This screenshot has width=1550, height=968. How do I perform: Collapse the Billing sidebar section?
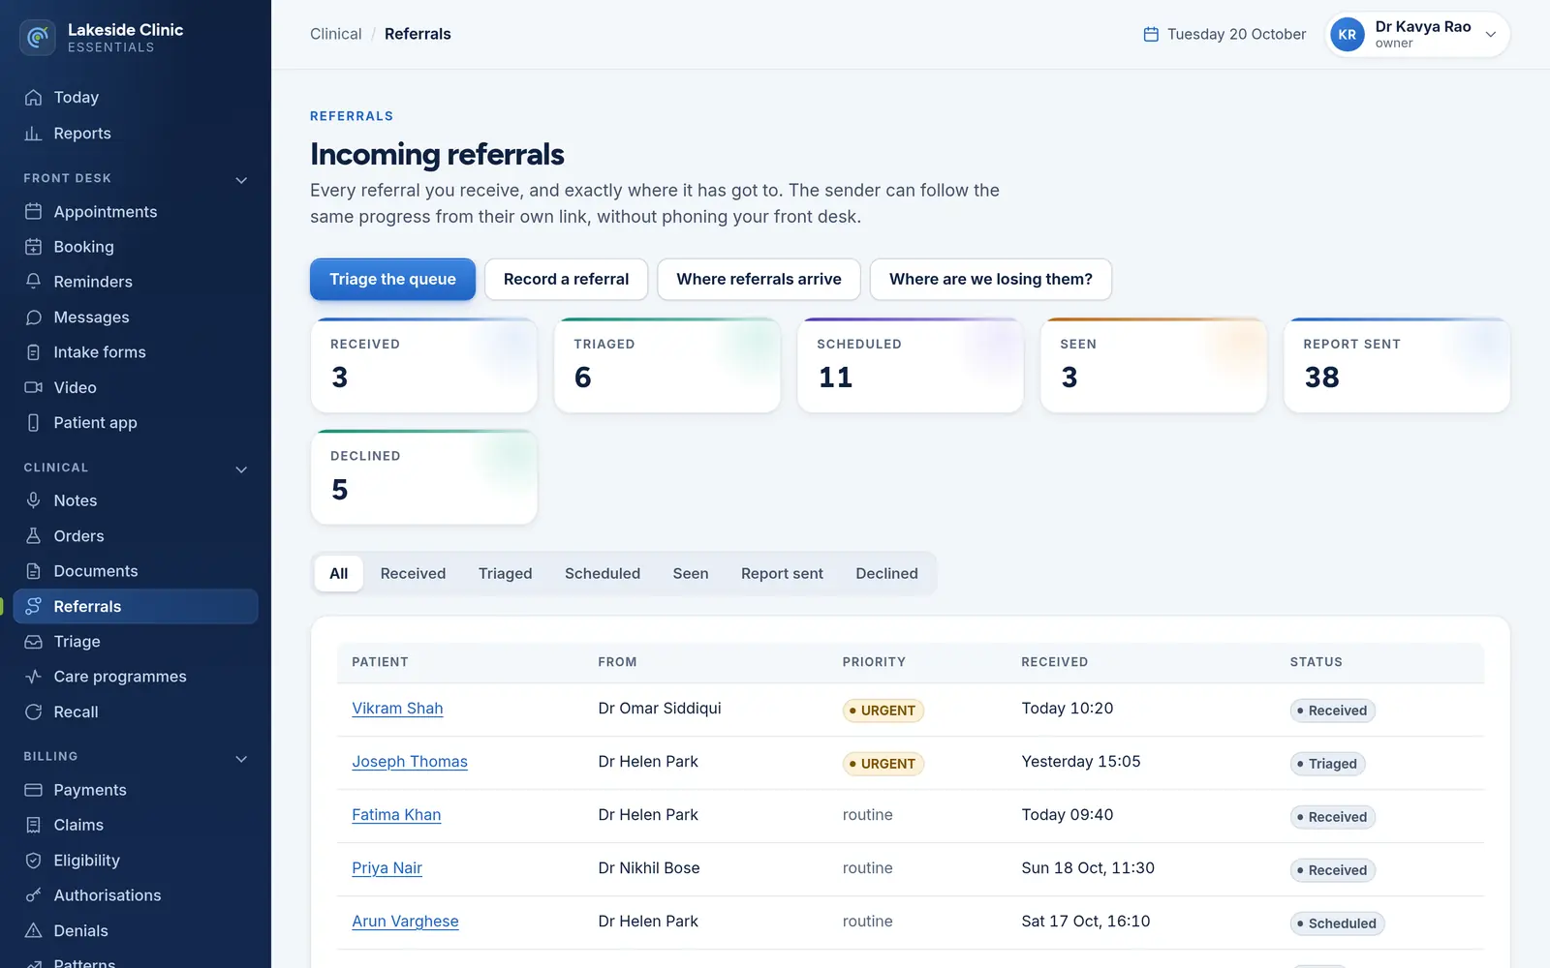(241, 759)
